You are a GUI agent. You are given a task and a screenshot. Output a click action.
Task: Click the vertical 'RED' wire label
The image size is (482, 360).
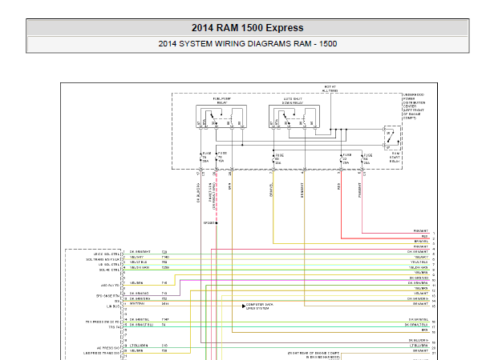pos(338,186)
